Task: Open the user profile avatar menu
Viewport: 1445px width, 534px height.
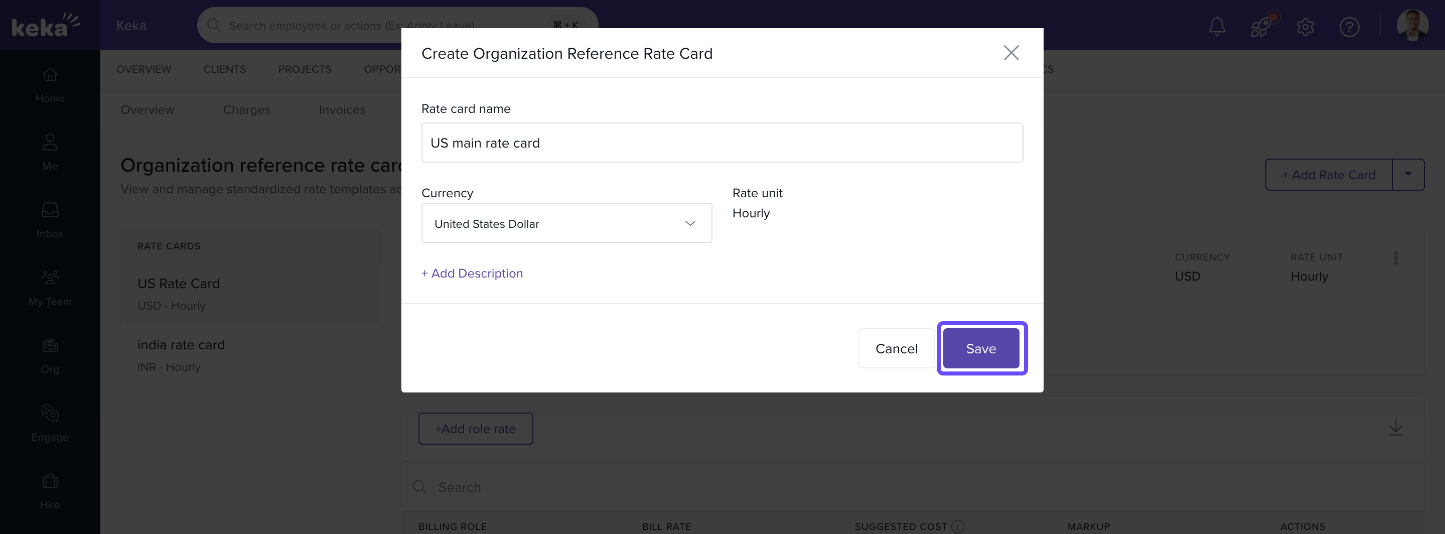Action: coord(1412,26)
